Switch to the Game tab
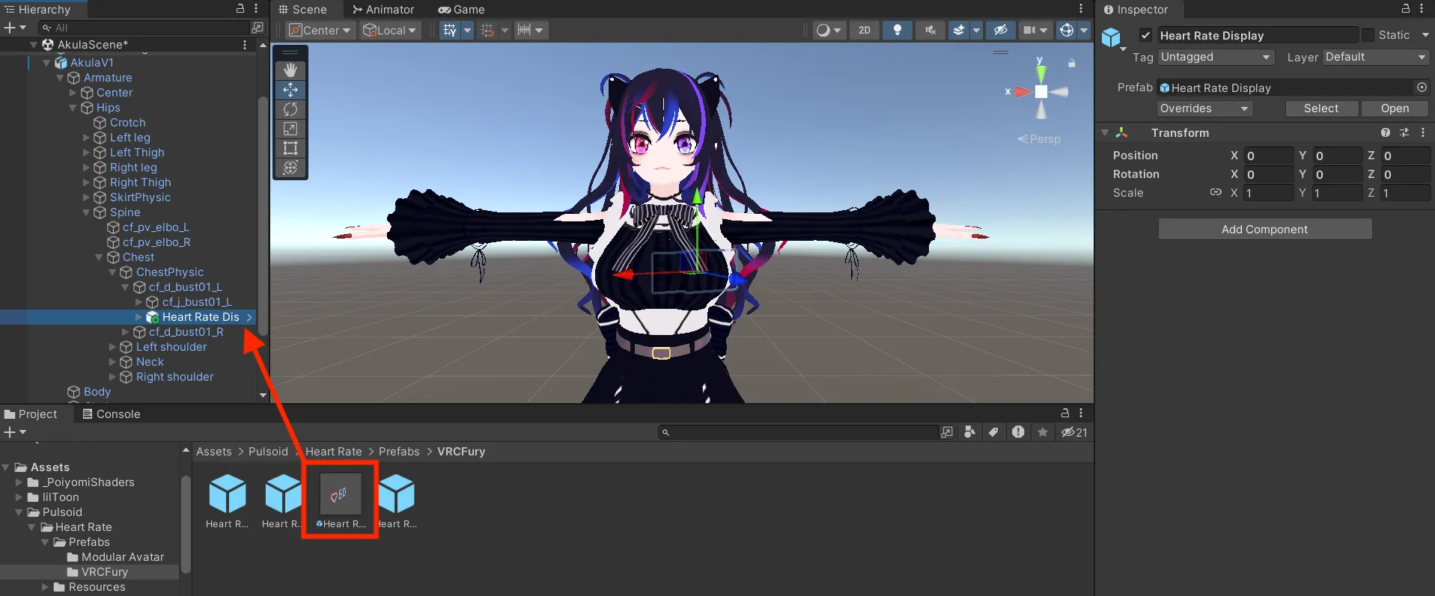This screenshot has width=1435, height=596. pos(461,10)
